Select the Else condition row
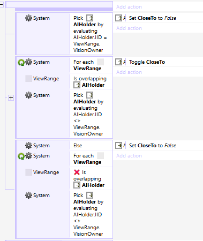Screen dimensions: 203x241 click(64, 146)
